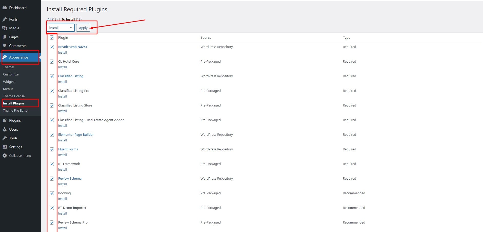This screenshot has height=232, width=483.
Task: Uncheck the Classified Listing Pro checkbox
Action: [x=52, y=91]
